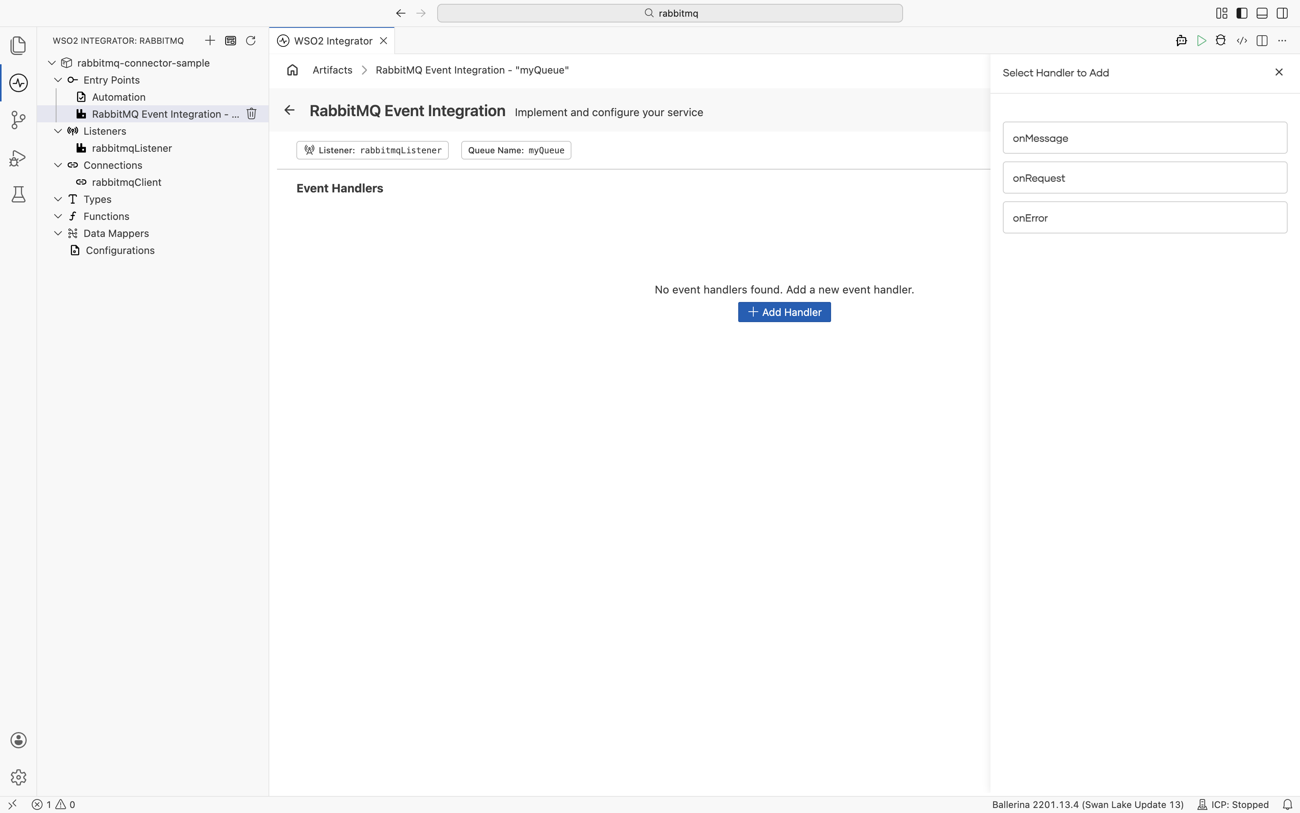Open the Accounts menu icon
The height and width of the screenshot is (813, 1300).
[18, 740]
